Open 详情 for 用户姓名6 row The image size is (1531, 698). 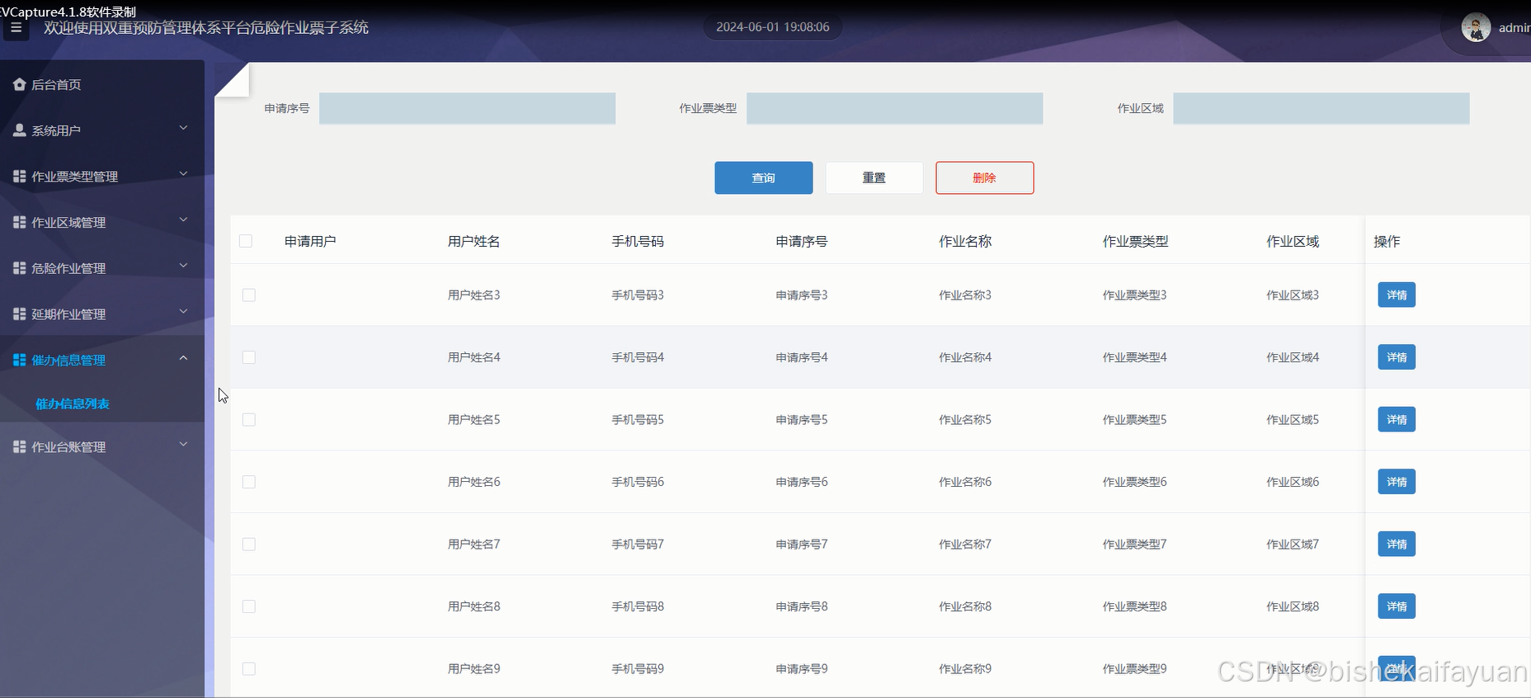[1397, 482]
